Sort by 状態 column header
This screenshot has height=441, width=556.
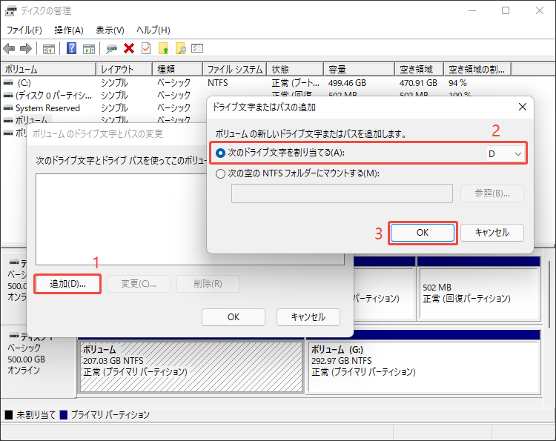pyautogui.click(x=295, y=69)
